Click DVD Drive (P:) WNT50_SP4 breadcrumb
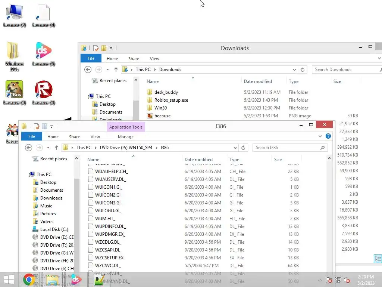The width and height of the screenshot is (382, 287). 126,147
